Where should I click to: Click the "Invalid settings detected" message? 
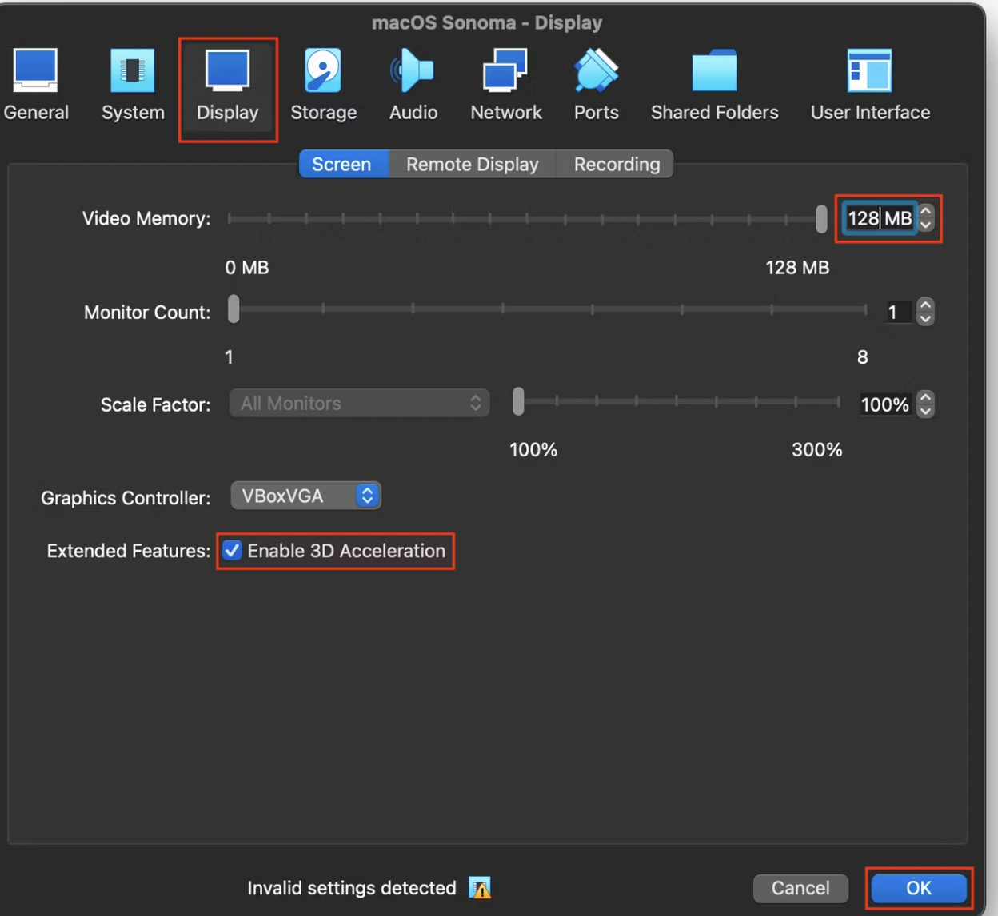click(x=352, y=888)
